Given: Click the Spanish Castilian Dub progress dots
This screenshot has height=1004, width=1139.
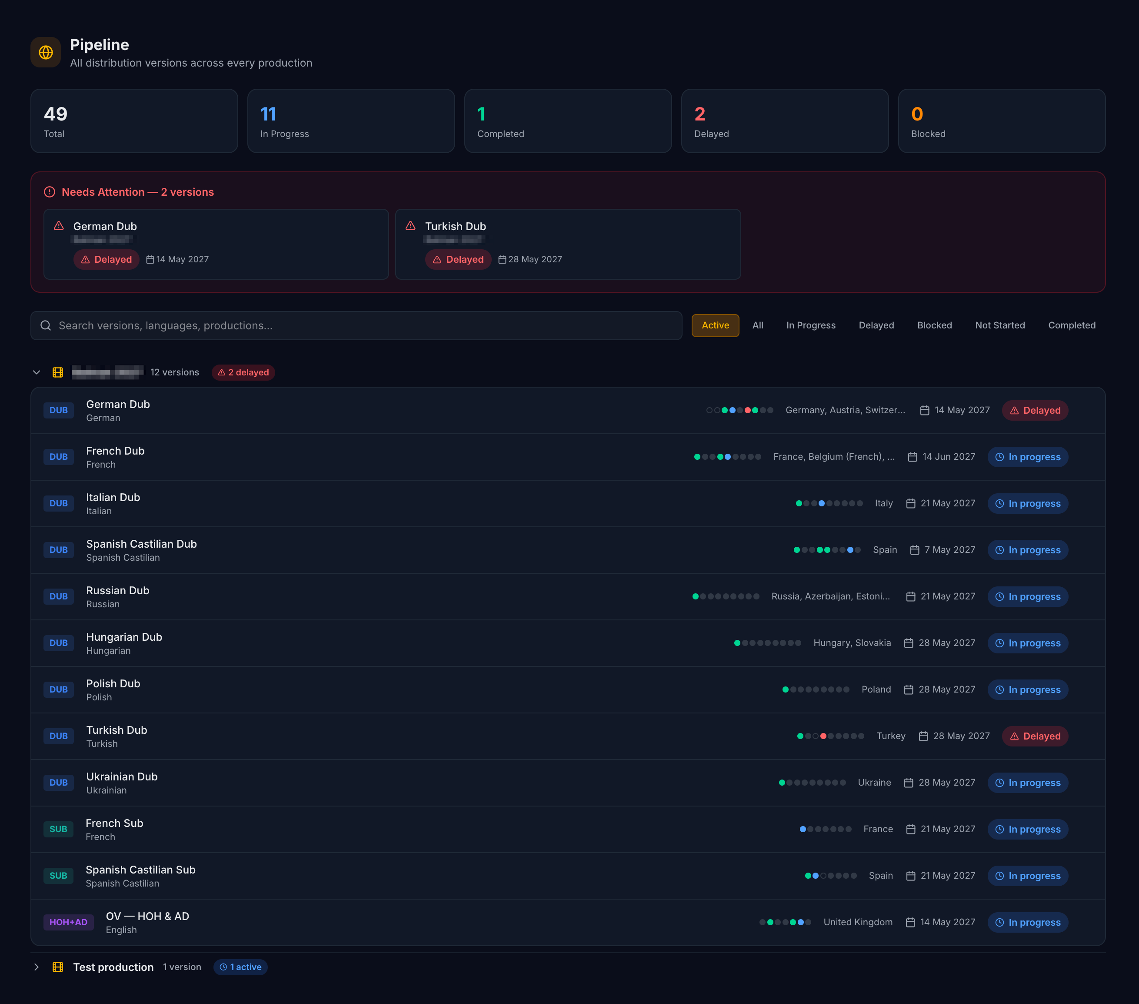Looking at the screenshot, I should pyautogui.click(x=827, y=550).
